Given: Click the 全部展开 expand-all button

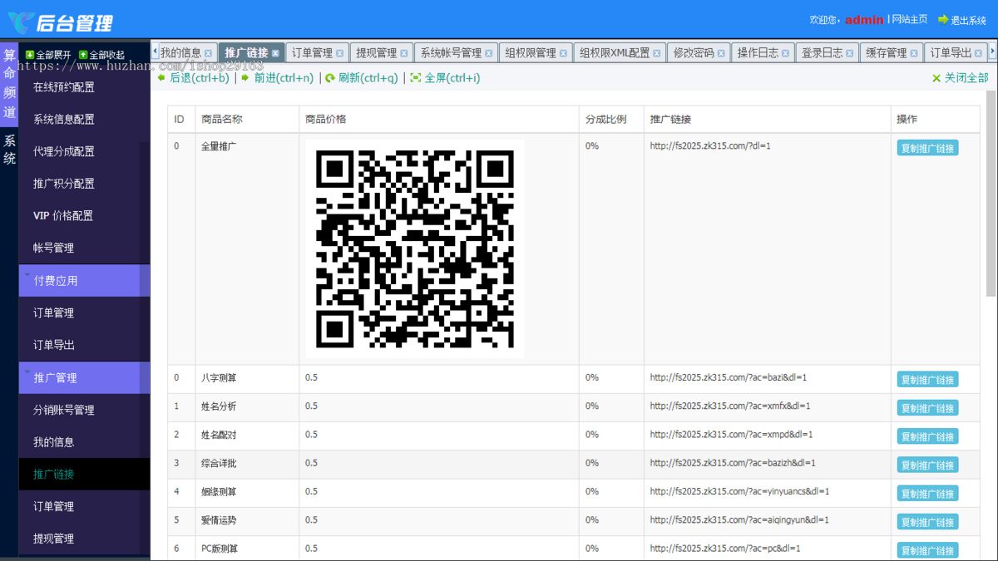Looking at the screenshot, I should 48,55.
